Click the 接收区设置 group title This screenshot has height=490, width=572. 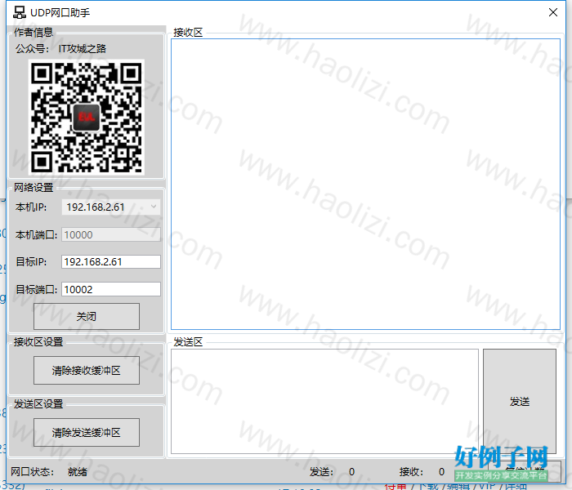pyautogui.click(x=38, y=342)
